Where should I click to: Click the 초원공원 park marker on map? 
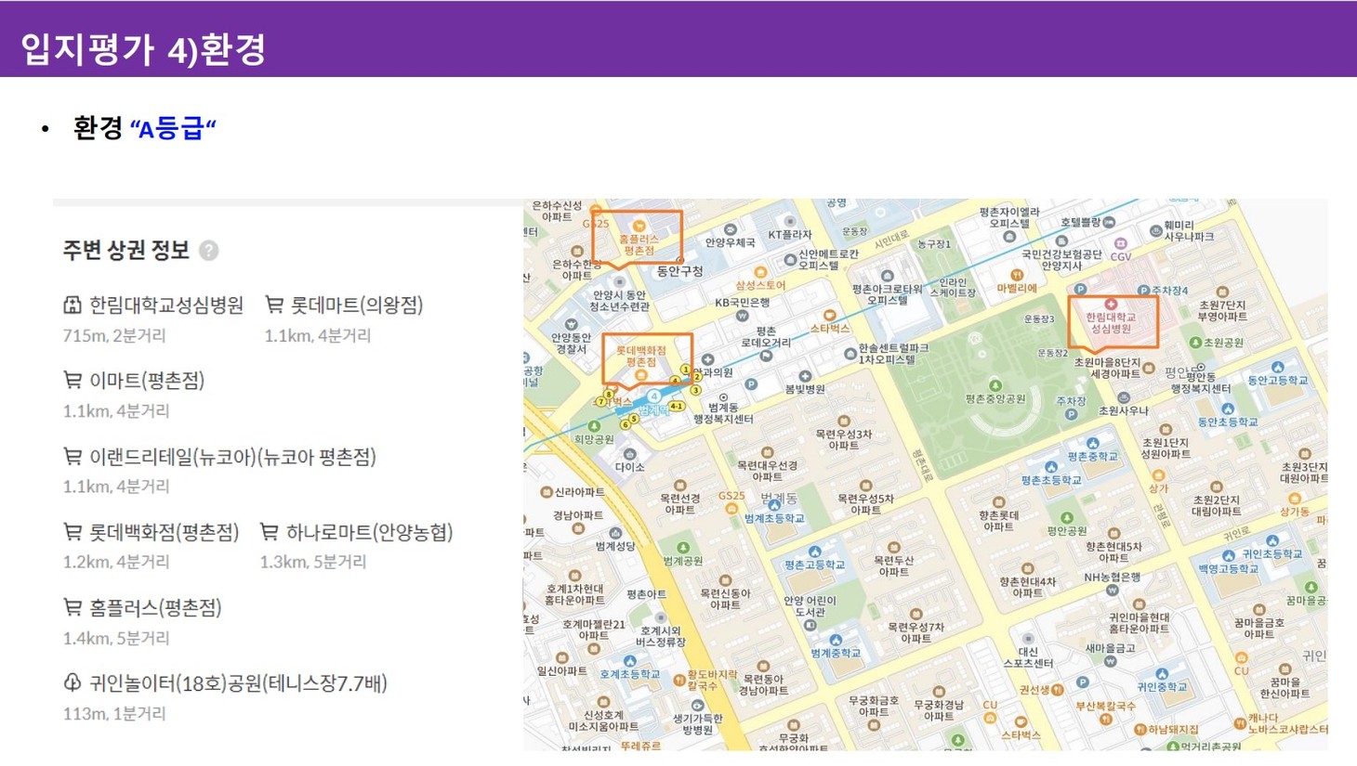tap(1195, 343)
